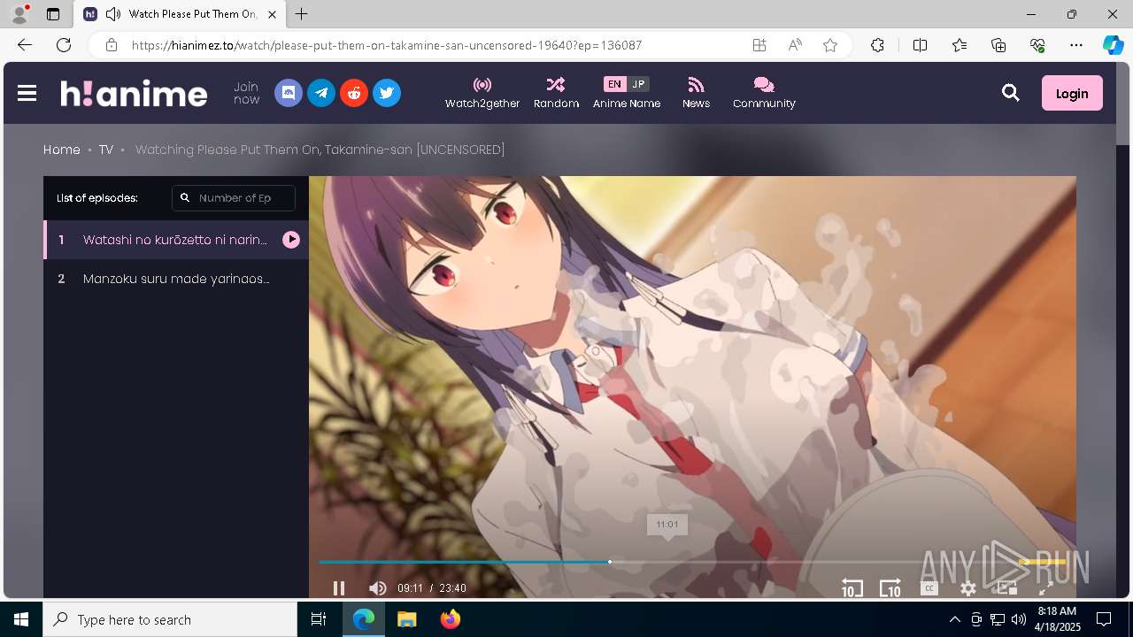
Task: Open the Community section
Action: [764, 93]
